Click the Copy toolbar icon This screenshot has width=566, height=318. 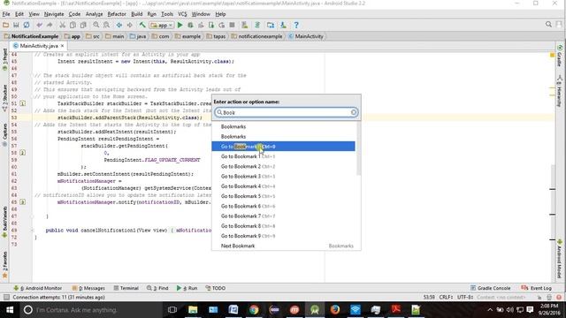pyautogui.click(x=73, y=25)
